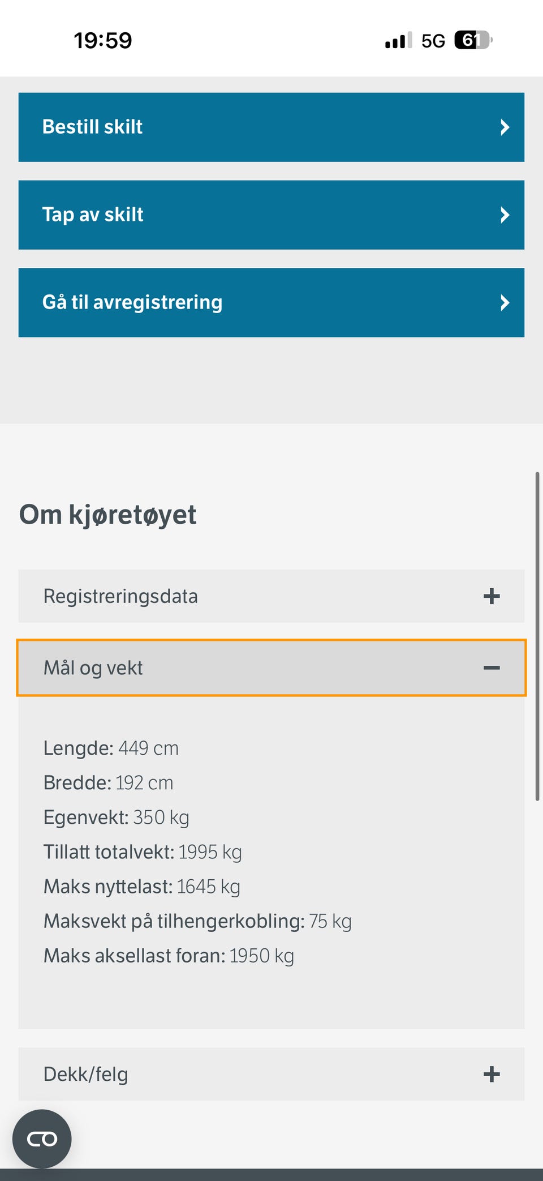
Task: Click the chevron arrow on Bestill skilt
Action: coord(505,127)
